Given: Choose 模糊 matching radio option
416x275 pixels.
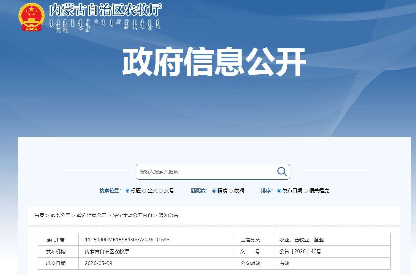Looking at the screenshot, I should click(x=231, y=191).
